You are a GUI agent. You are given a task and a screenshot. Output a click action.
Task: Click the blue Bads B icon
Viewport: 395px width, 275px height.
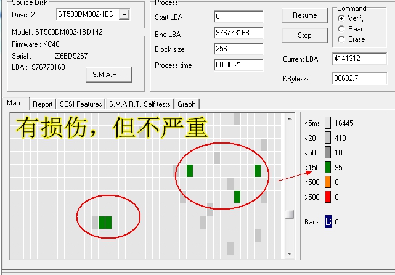pos(328,221)
